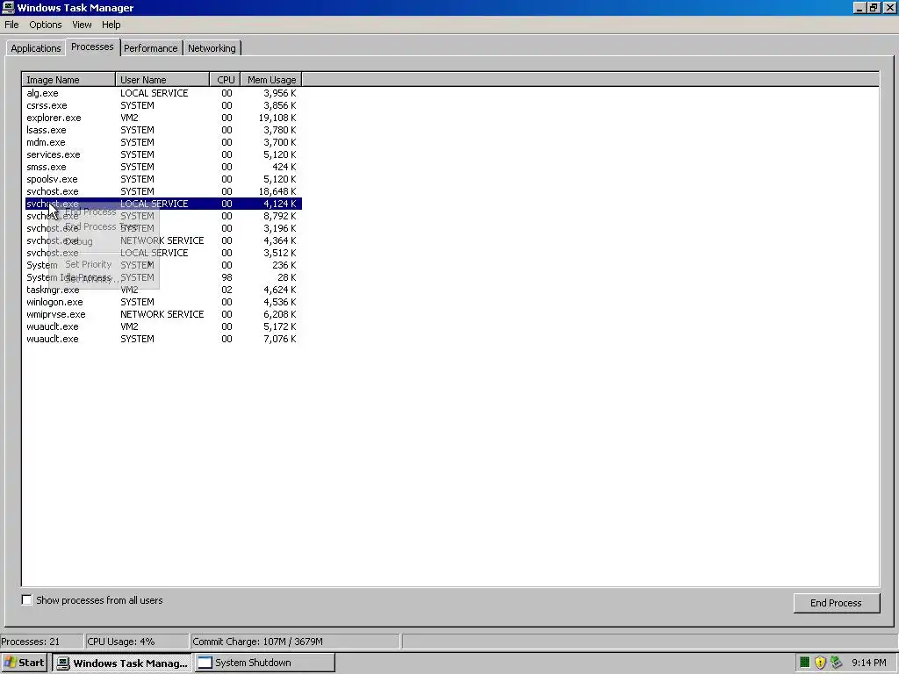Click the System Idle Process CPU value 98
This screenshot has height=674, width=899.
coord(227,277)
